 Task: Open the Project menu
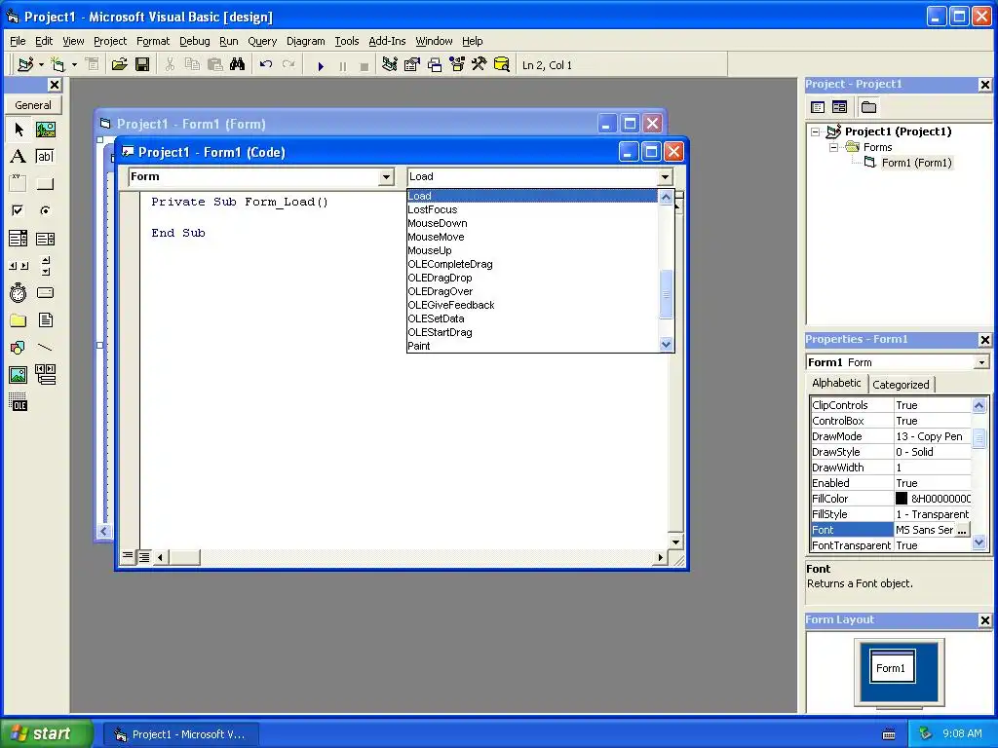(110, 41)
